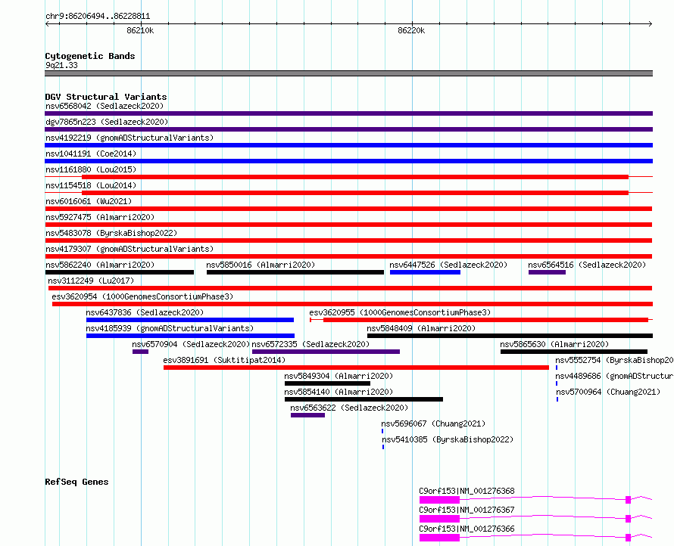This screenshot has width=674, height=546.
Task: Click nsv6016061 (Wu2021) variant label
Action: pos(89,201)
